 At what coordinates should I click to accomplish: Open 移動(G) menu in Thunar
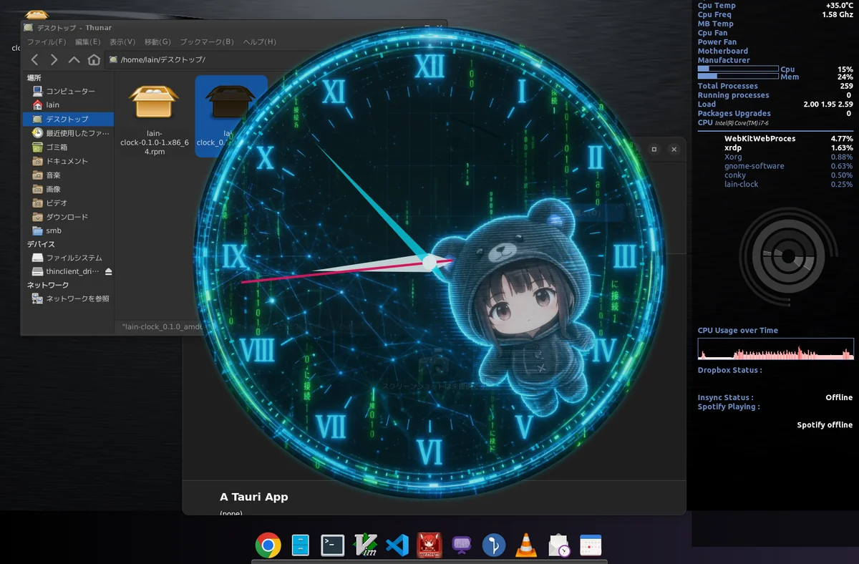157,42
